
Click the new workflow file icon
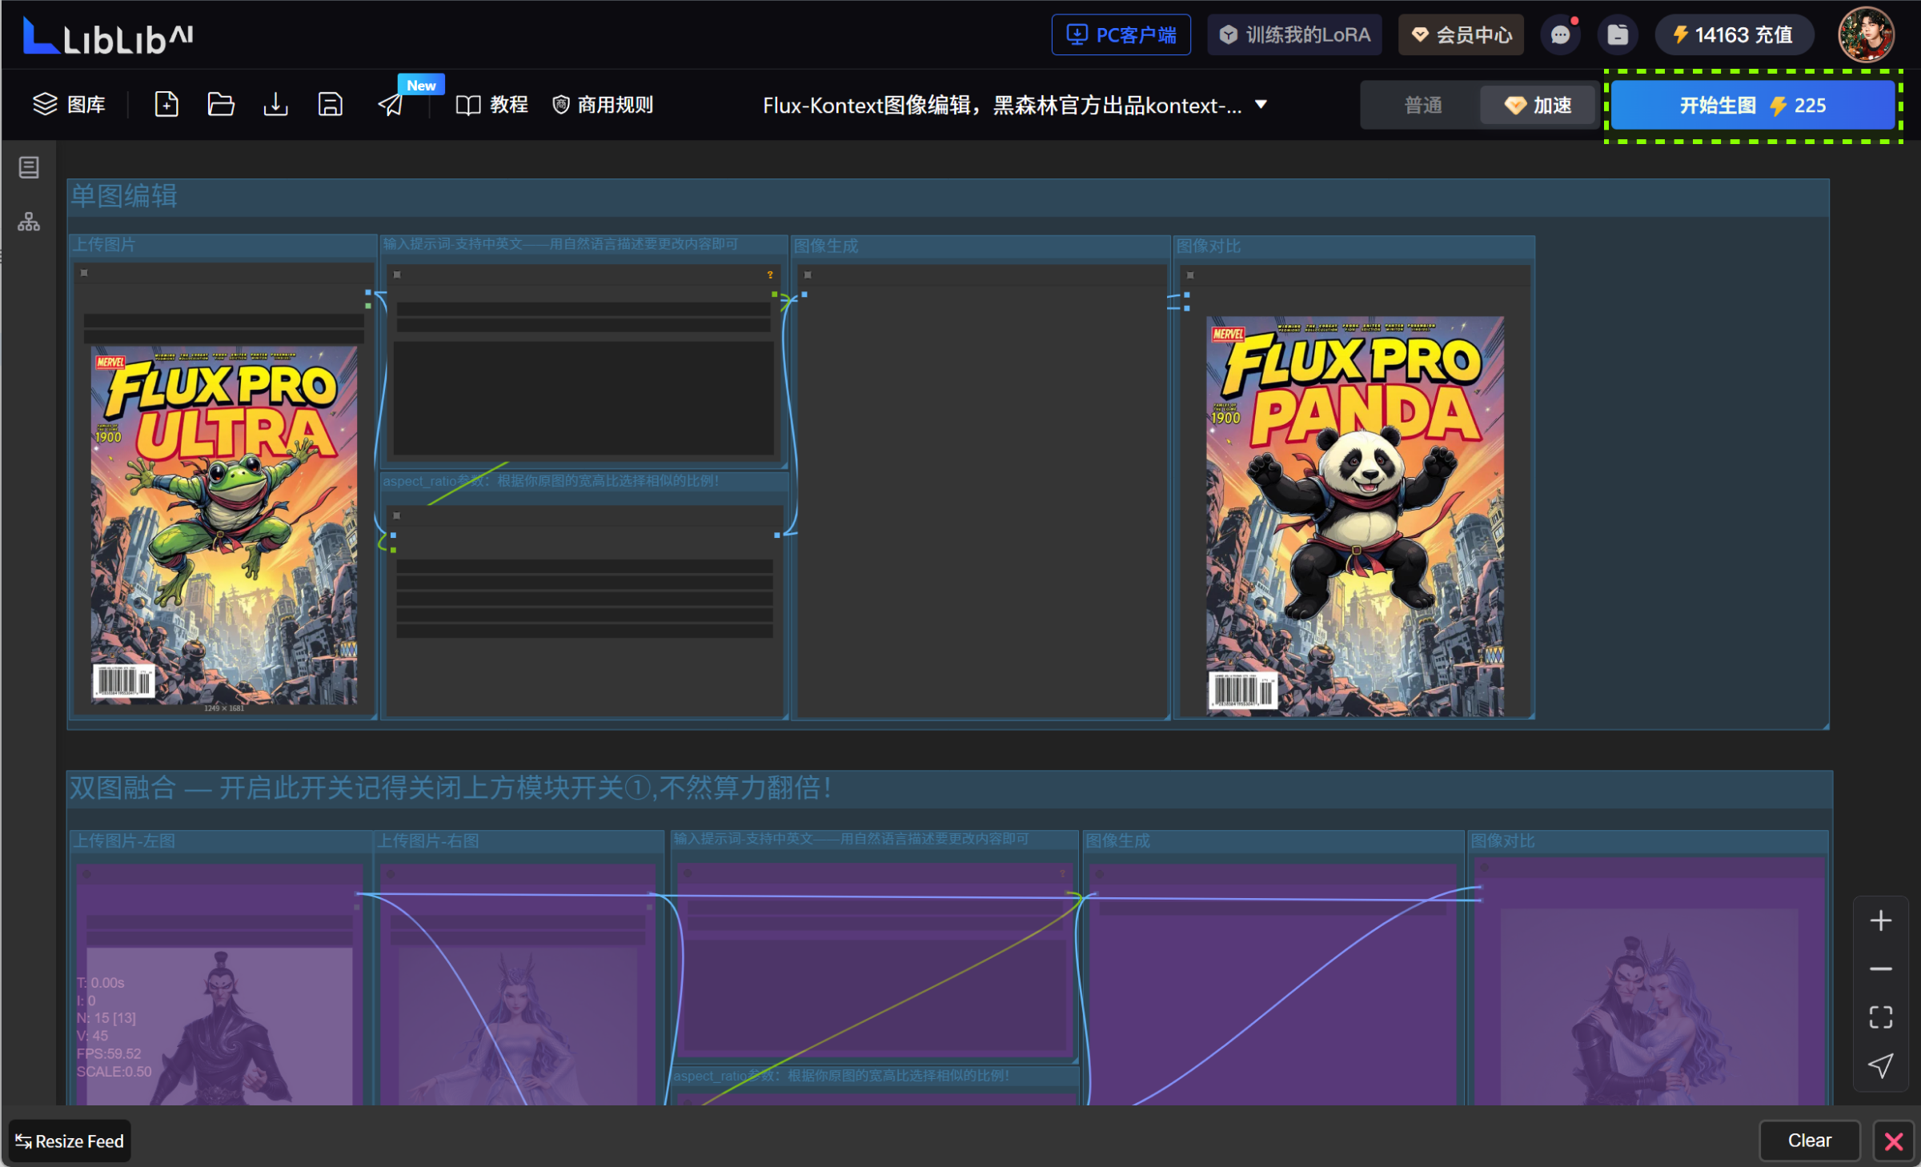click(166, 105)
